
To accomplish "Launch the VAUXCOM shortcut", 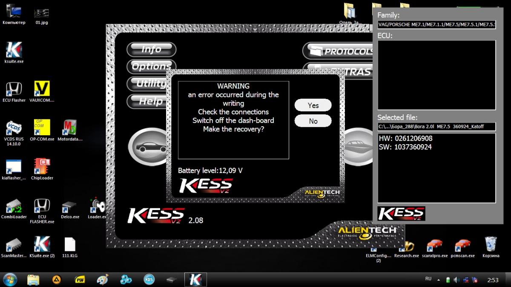I will click(x=42, y=91).
